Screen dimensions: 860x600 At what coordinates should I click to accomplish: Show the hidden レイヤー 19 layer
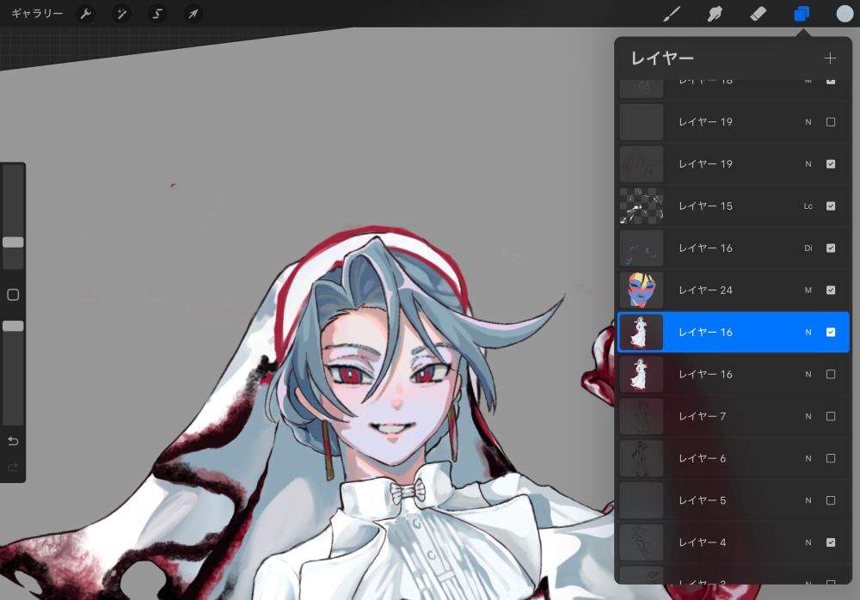click(831, 122)
